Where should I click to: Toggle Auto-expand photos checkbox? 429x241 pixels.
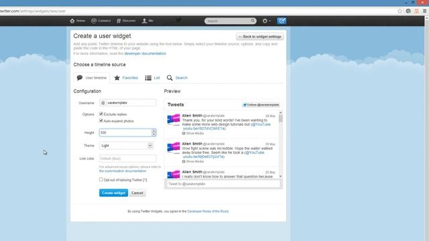(x=101, y=120)
